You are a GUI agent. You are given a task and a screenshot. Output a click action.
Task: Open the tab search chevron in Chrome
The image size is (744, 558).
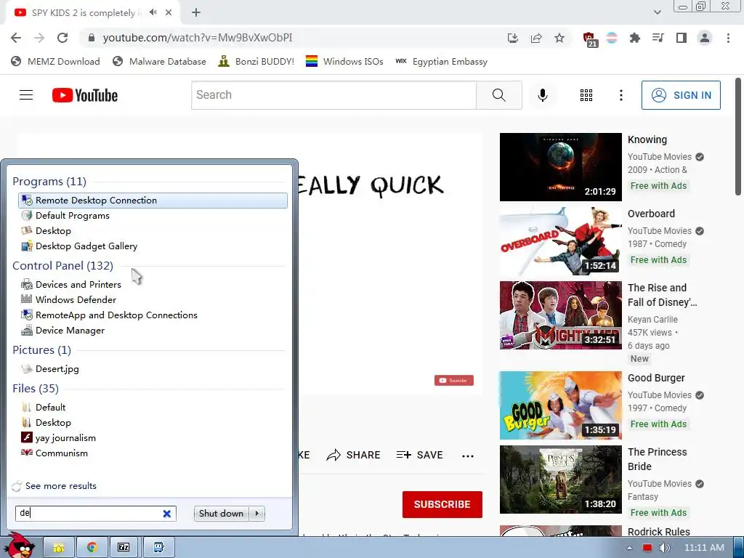657,12
